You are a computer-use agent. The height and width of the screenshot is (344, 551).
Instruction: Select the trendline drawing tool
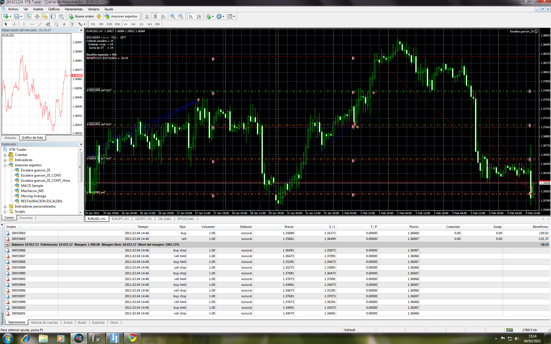(40, 24)
